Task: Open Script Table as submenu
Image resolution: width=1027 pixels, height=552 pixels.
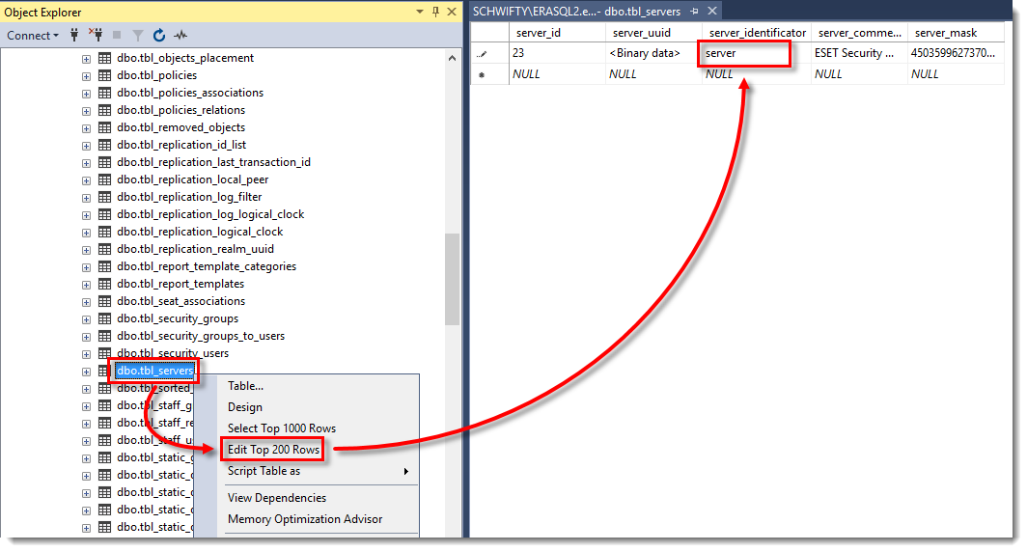Action: [x=319, y=472]
